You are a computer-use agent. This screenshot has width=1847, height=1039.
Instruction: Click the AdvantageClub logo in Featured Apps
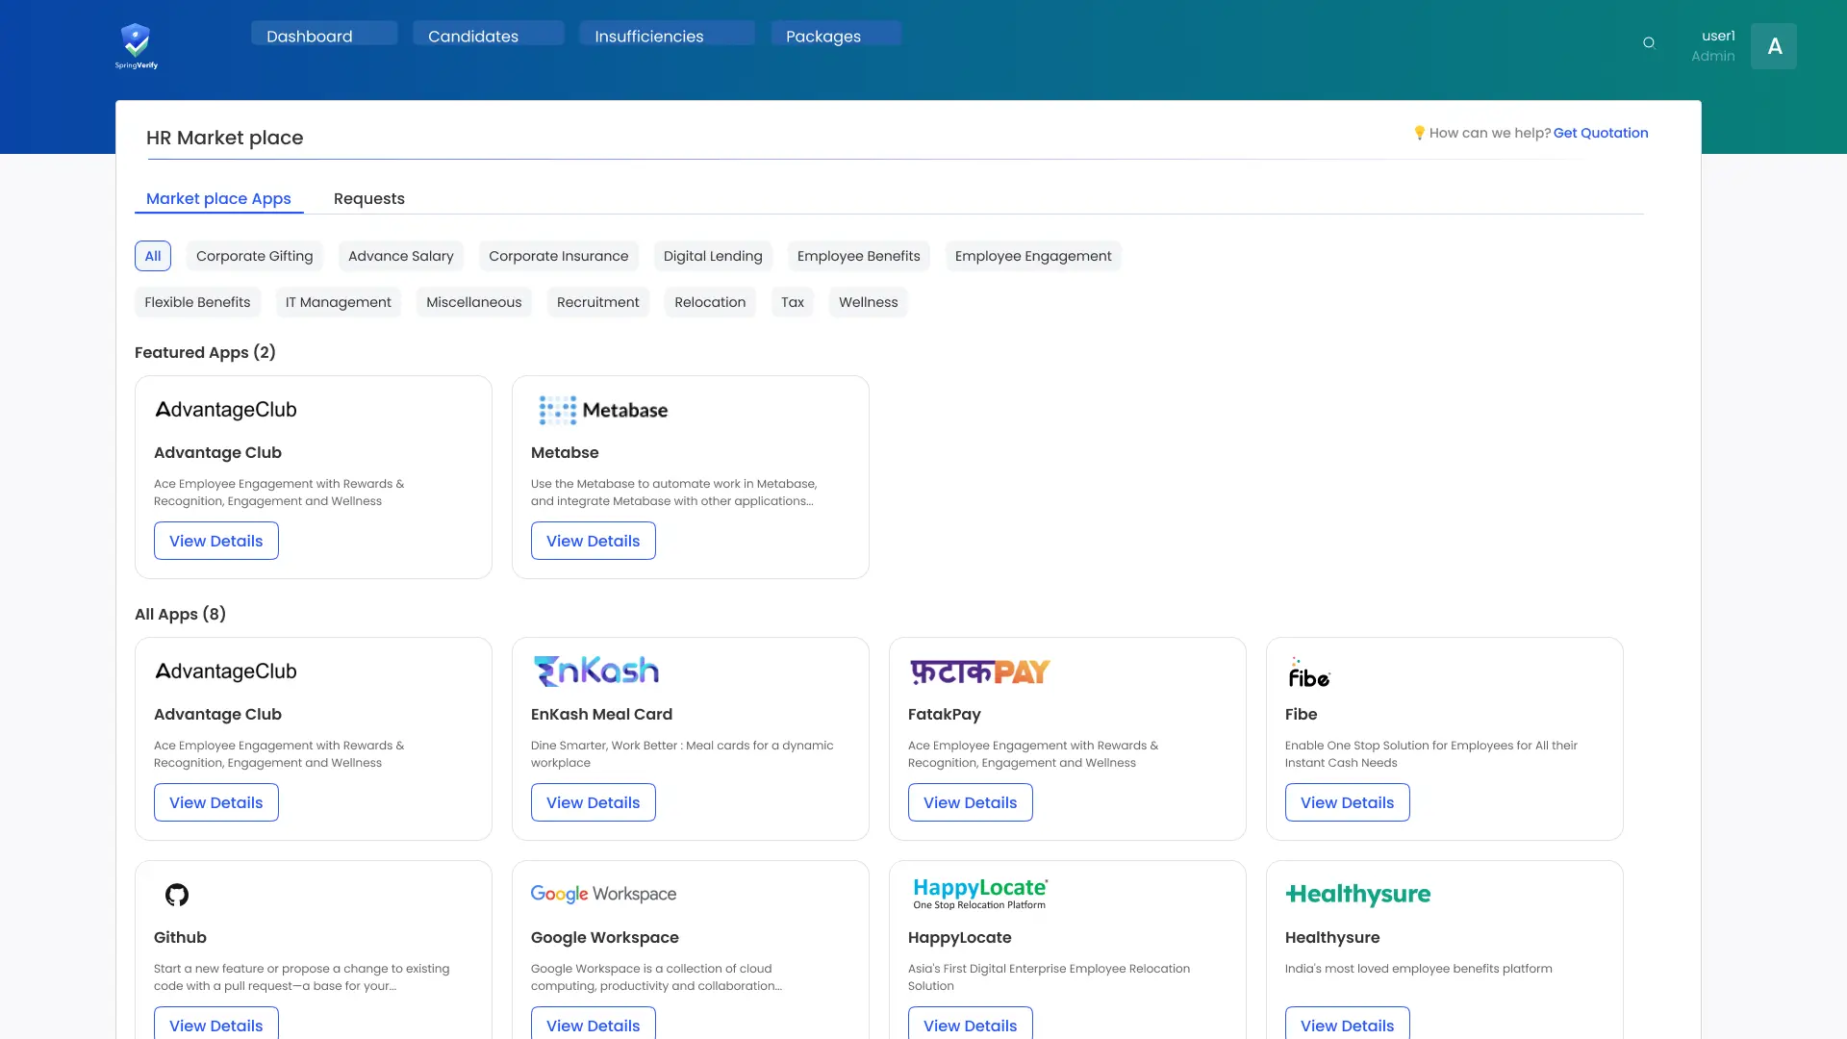(x=226, y=410)
